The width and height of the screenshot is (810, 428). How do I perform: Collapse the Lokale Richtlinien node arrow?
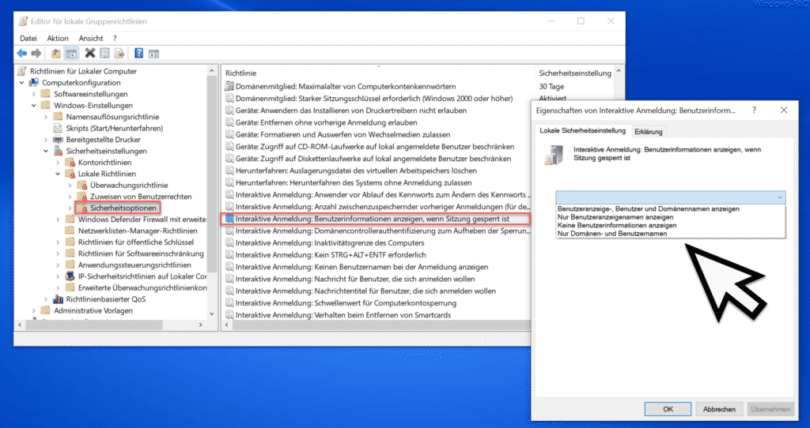tap(58, 174)
